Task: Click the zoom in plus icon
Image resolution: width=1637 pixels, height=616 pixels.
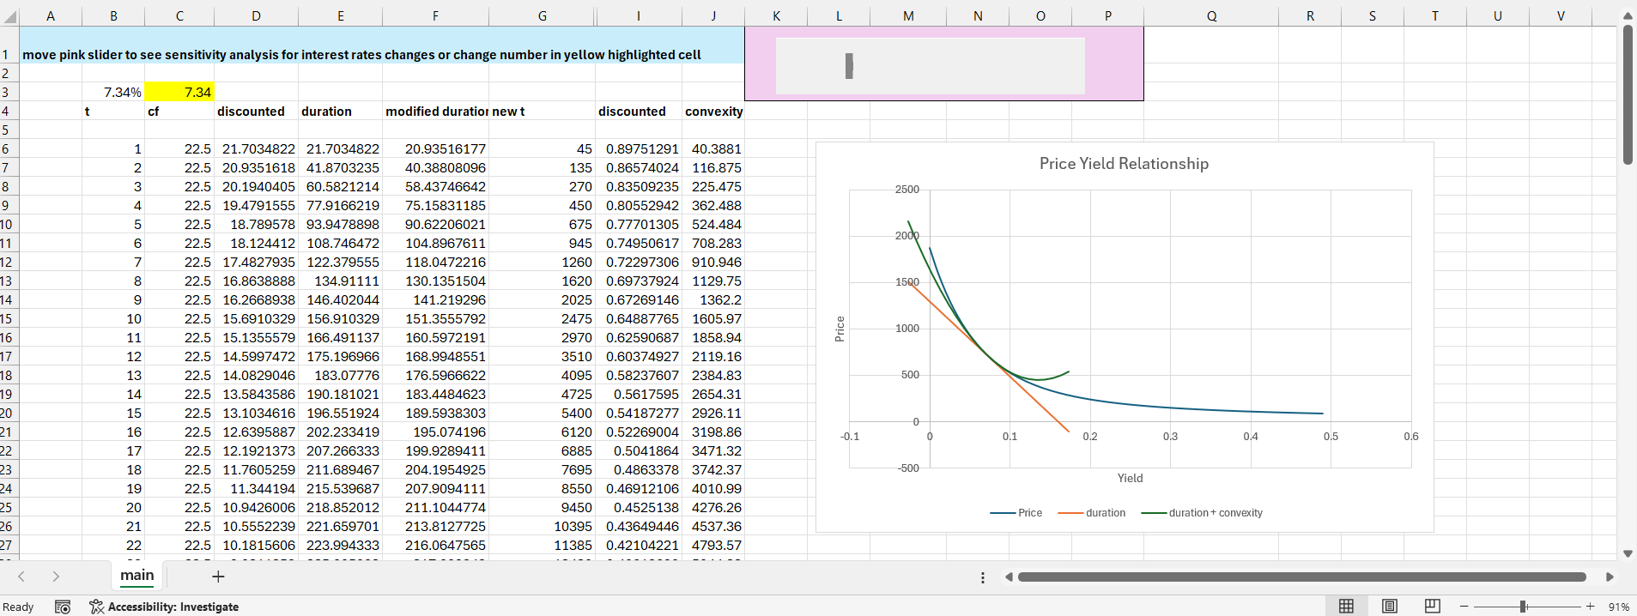Action: pos(1590,607)
